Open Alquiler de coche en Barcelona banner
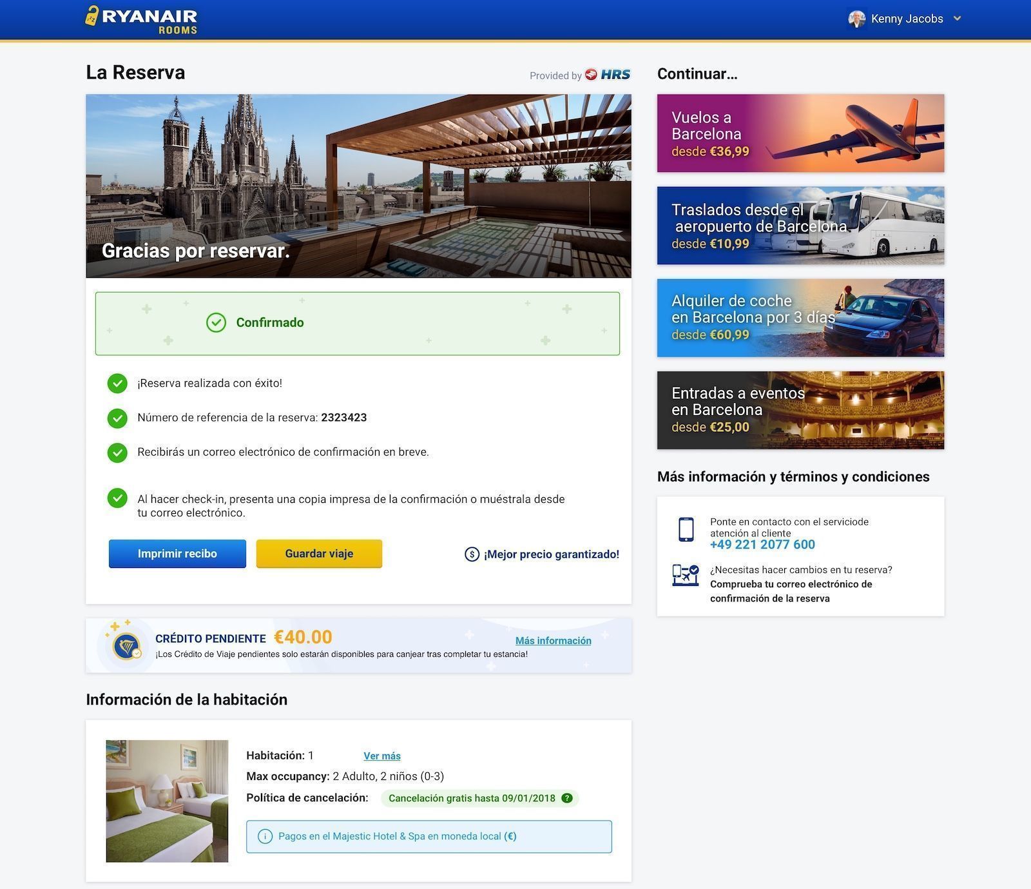Image resolution: width=1031 pixels, height=889 pixels. [x=800, y=318]
